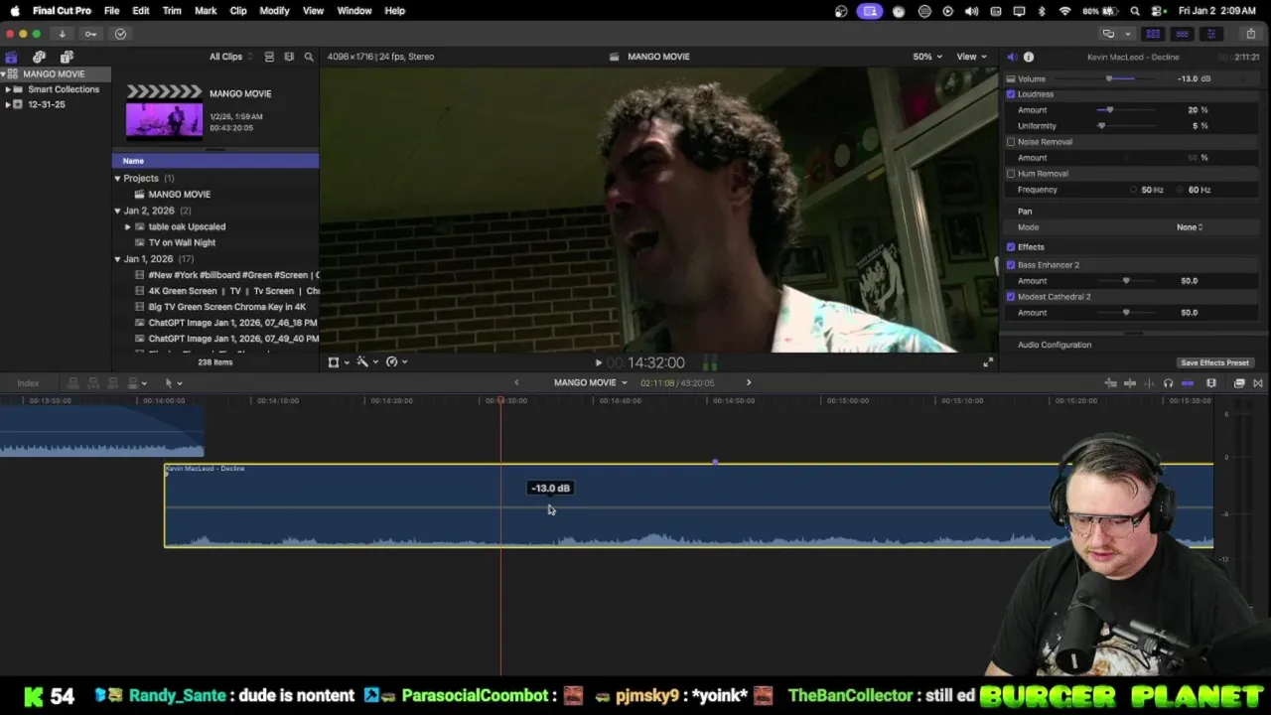Screen dimensions: 1271x715
Task: Go back in timeline history arrow
Action: tap(515, 383)
